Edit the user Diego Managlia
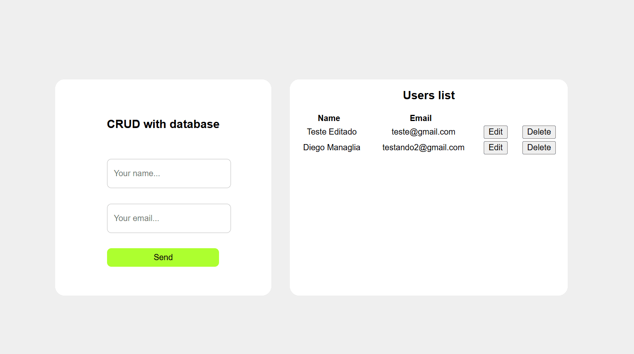 [x=495, y=147]
